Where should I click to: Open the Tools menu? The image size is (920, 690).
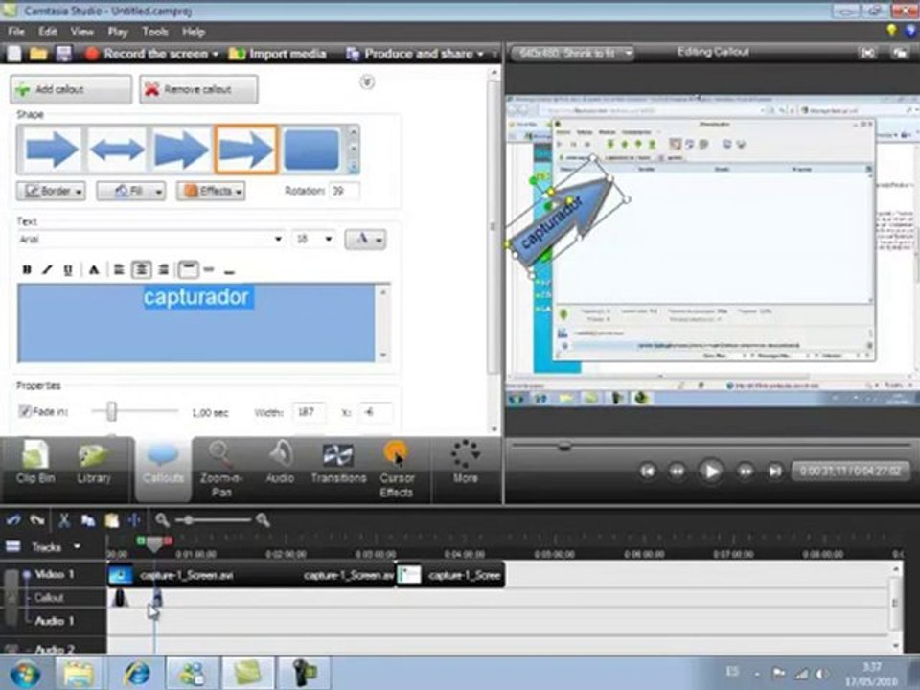[155, 32]
